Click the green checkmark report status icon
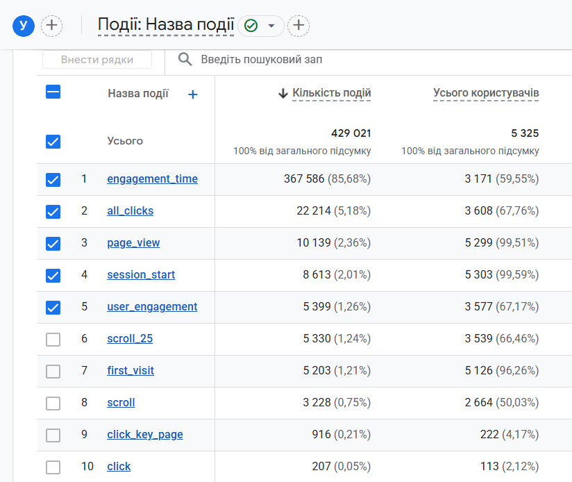This screenshot has height=482, width=572. [251, 26]
